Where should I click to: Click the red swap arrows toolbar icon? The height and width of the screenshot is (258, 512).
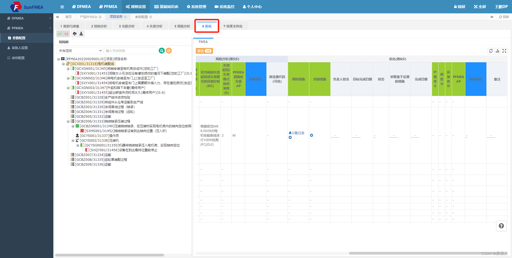(66, 34)
